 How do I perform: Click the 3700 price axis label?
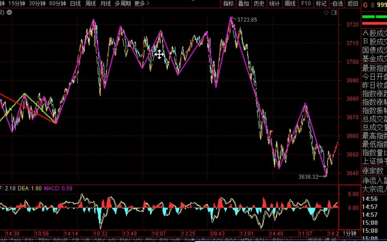tap(352, 62)
